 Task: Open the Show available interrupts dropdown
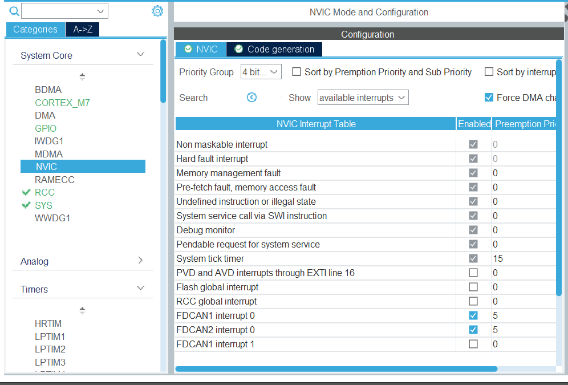tap(363, 97)
